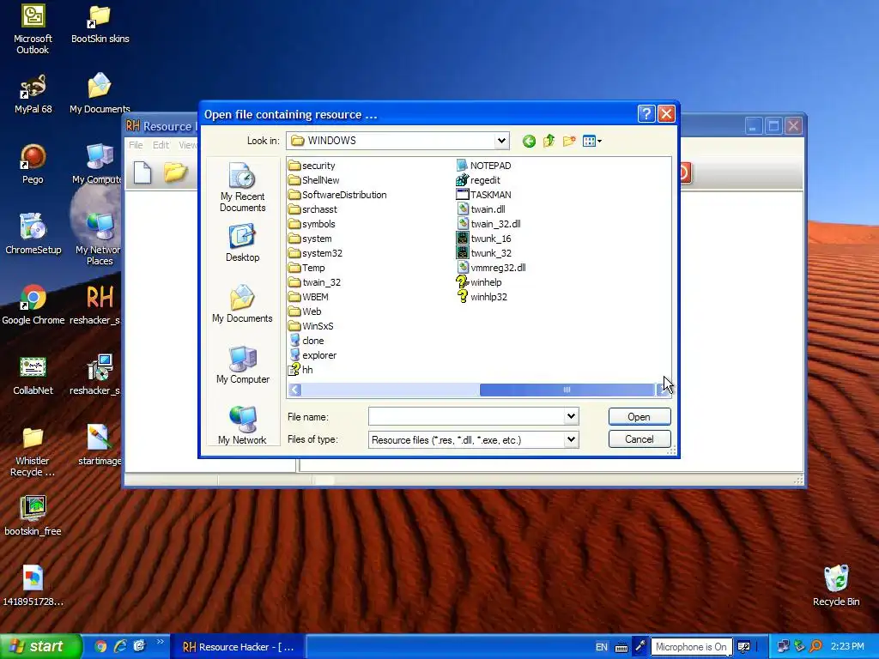Screen dimensions: 879x659
Task: Select the WinSxS folder
Action: point(311,326)
